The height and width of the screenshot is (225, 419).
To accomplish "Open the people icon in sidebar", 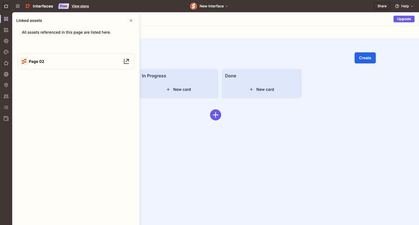I will pyautogui.click(x=6, y=96).
